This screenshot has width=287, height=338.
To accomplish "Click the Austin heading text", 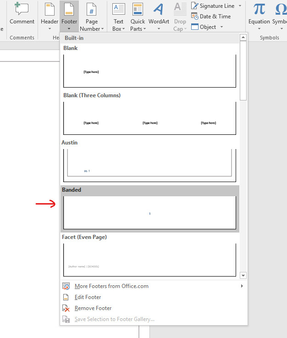I will pyautogui.click(x=69, y=143).
